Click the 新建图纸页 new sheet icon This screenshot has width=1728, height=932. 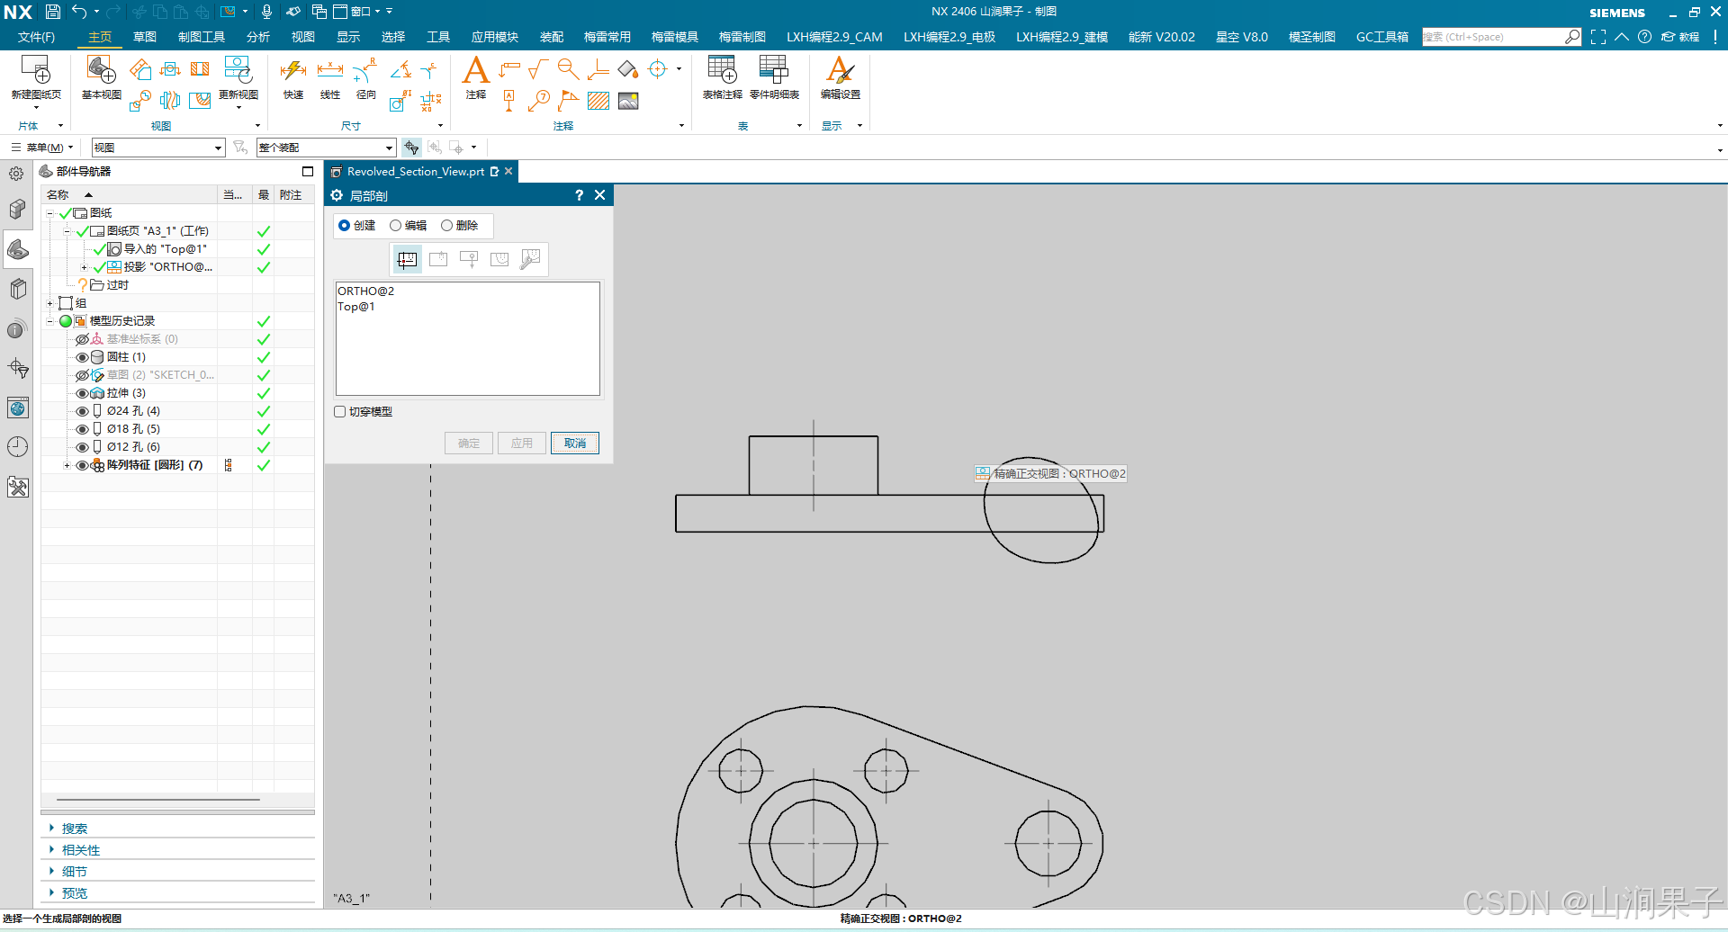[36, 70]
